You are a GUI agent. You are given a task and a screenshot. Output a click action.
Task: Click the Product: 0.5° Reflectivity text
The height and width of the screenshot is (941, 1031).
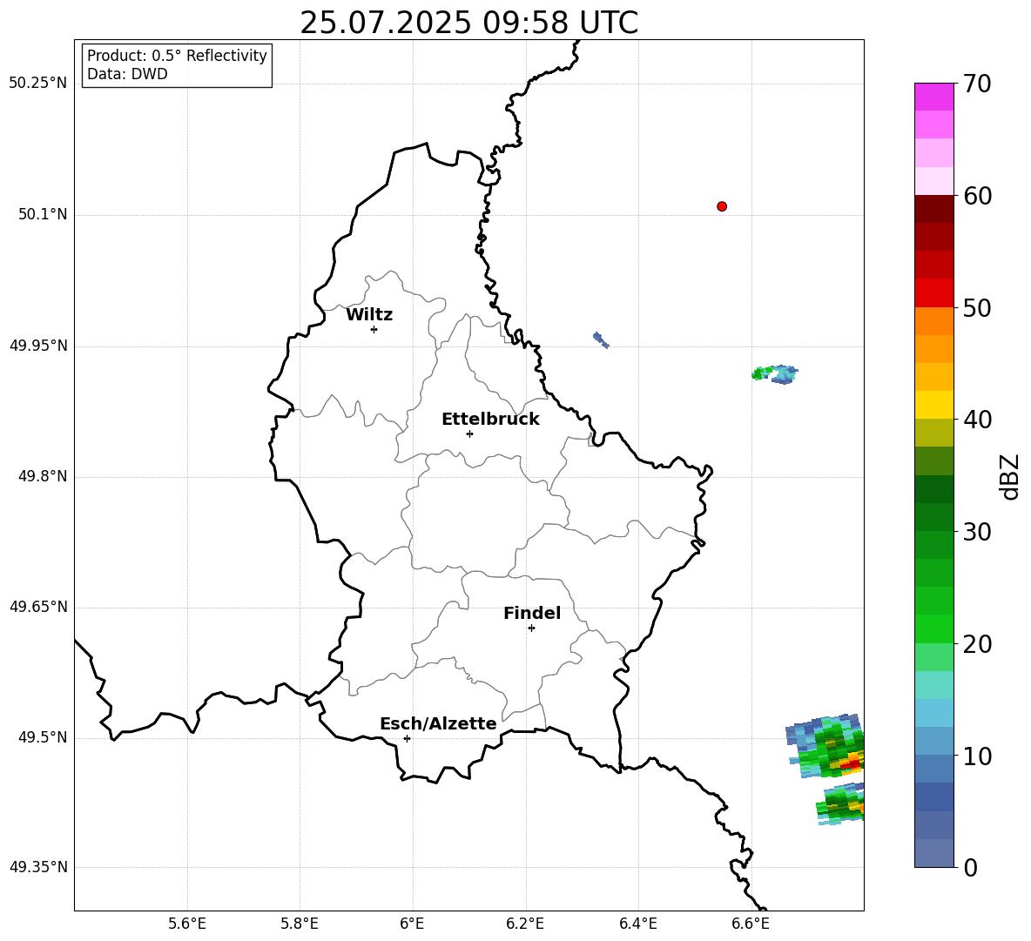coord(177,56)
